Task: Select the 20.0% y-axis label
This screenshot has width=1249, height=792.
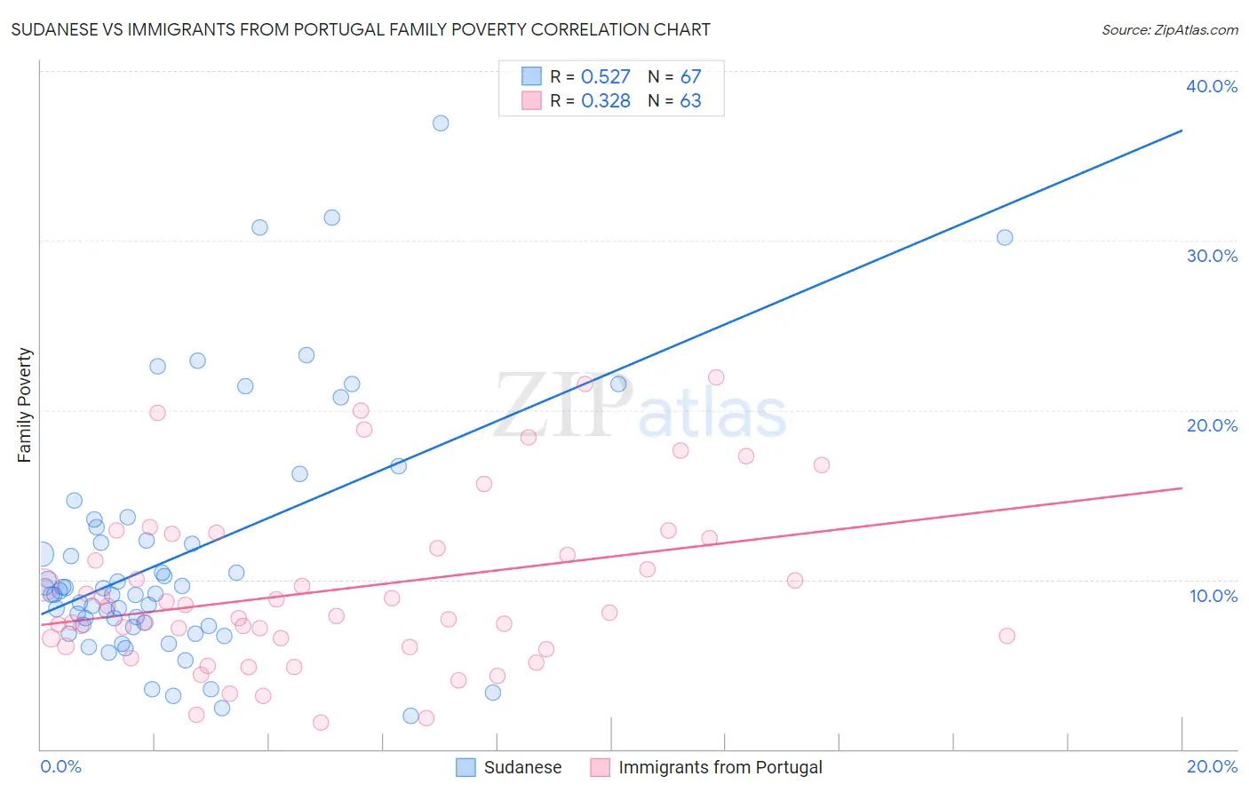Action: click(x=1212, y=425)
